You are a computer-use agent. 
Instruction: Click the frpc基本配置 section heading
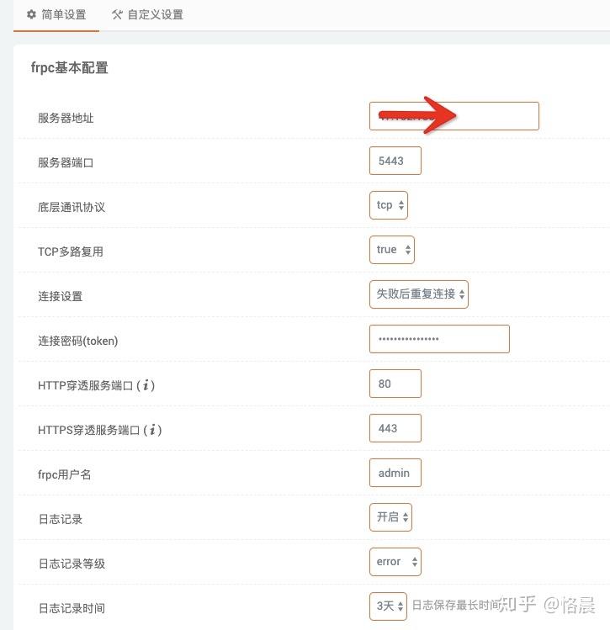pyautogui.click(x=69, y=68)
